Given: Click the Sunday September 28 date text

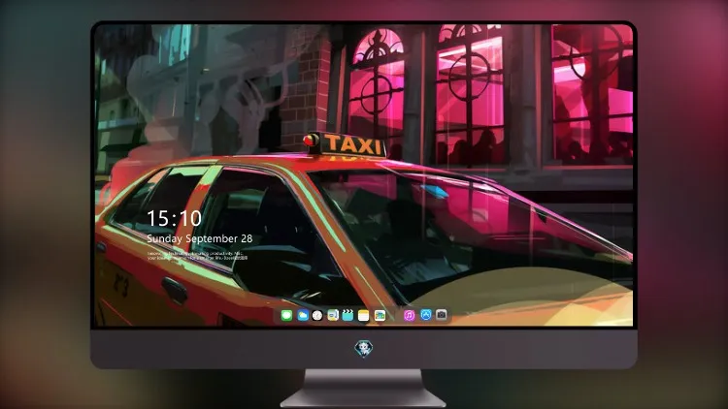Looking at the screenshot, I should 200,238.
